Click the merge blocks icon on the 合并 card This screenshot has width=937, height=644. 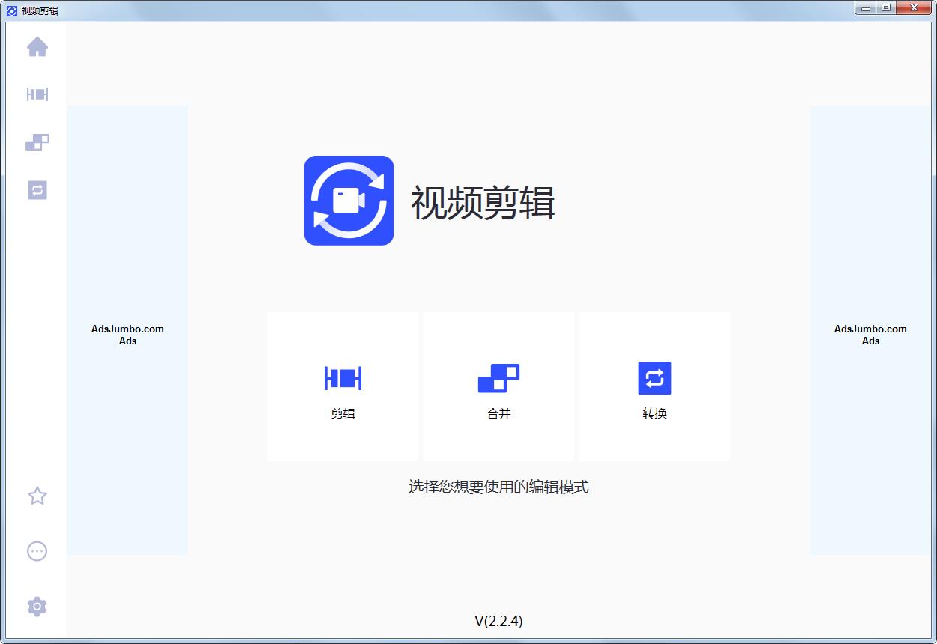[498, 378]
